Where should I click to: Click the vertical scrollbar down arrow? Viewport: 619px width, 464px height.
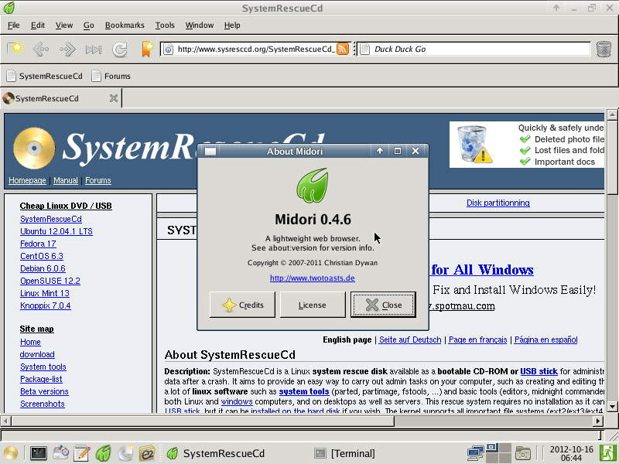click(x=612, y=407)
